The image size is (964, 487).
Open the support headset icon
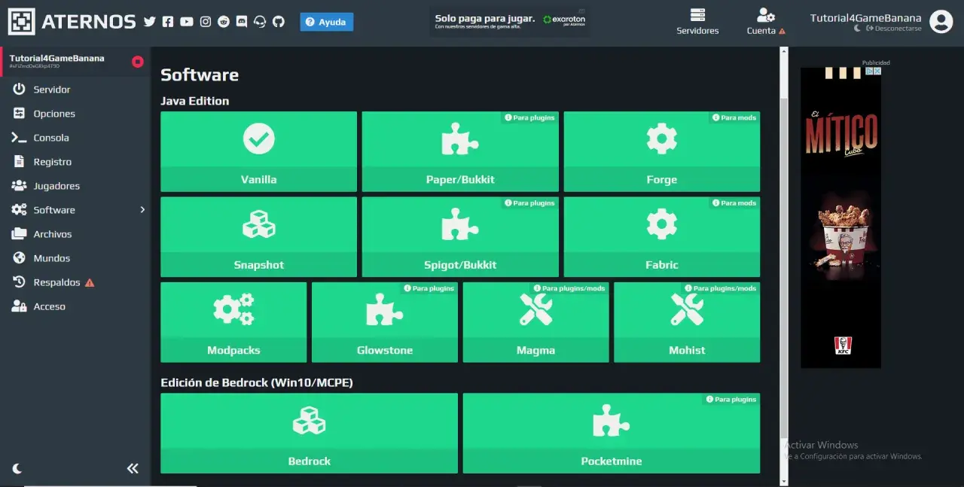tap(261, 22)
